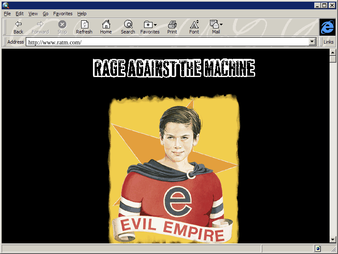Click the Refresh page icon
Image resolution: width=338 pixels, height=254 pixels.
tap(84, 25)
